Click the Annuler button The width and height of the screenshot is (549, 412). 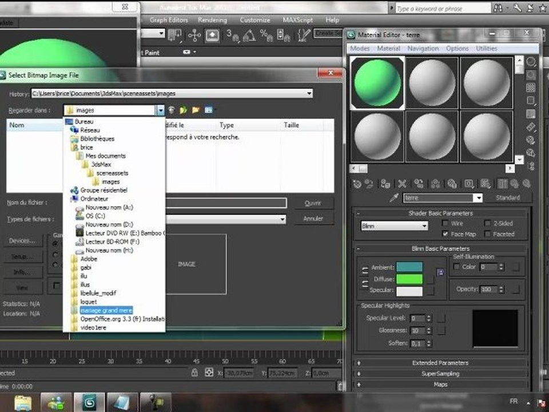(x=313, y=218)
